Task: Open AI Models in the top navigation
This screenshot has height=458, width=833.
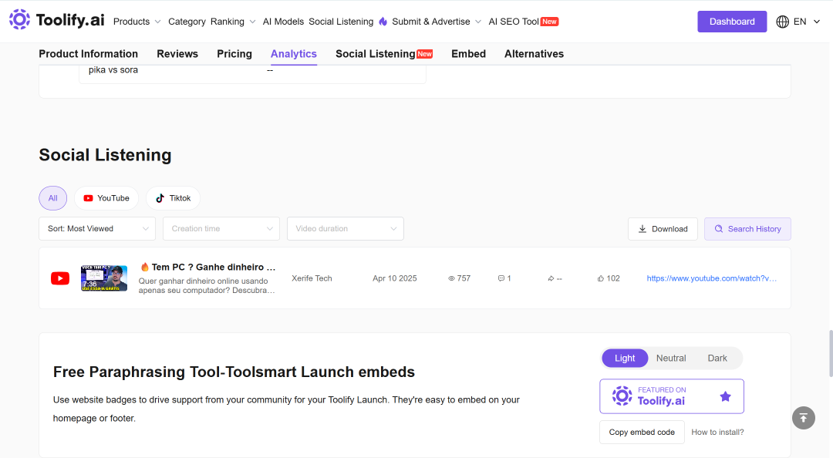Action: [283, 22]
